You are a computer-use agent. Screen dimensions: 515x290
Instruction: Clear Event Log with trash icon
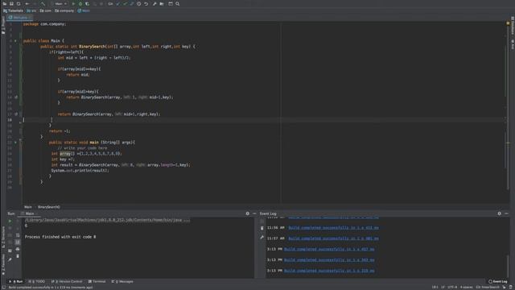[262, 228]
